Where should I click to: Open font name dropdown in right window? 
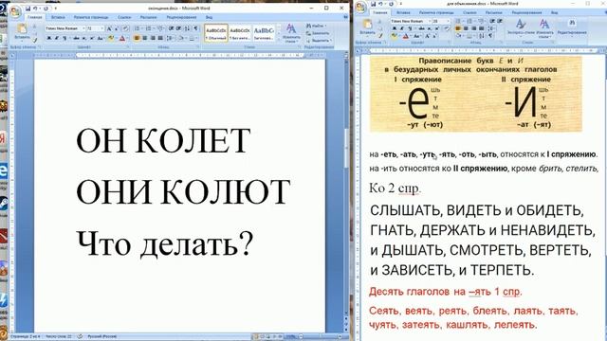[430, 21]
